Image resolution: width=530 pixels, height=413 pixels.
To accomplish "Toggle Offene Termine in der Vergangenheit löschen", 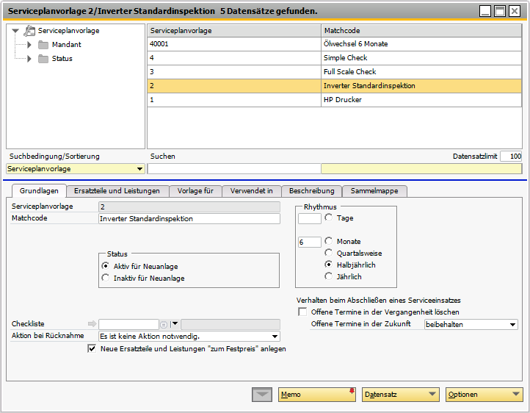I will pyautogui.click(x=302, y=312).
